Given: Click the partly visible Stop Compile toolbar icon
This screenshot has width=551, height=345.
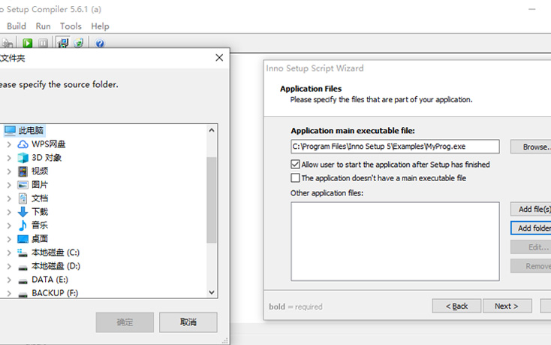Looking at the screenshot, I should 8,44.
